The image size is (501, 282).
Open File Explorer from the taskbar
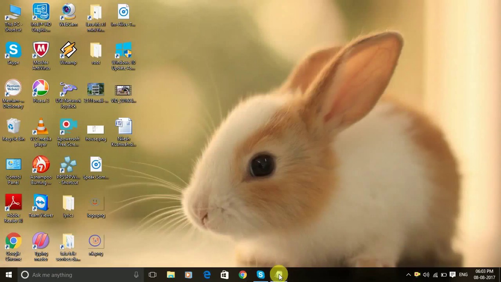point(171,275)
